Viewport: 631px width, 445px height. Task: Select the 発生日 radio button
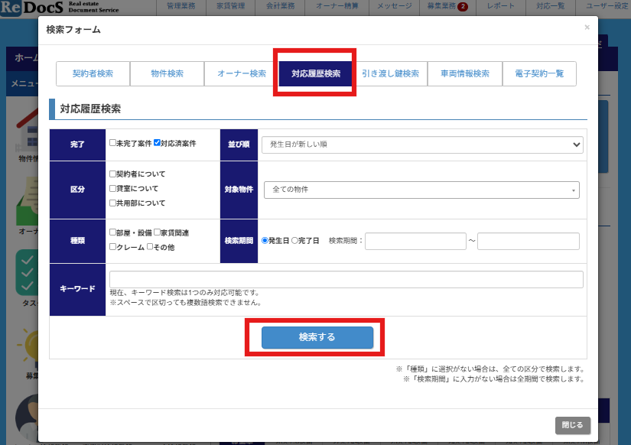[x=265, y=241]
